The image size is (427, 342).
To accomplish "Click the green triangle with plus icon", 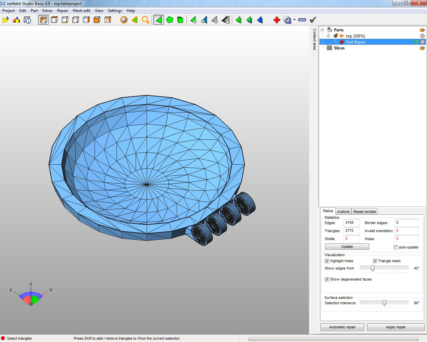I will tap(193, 20).
